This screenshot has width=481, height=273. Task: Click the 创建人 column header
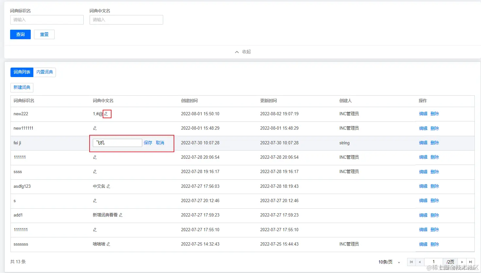346,101
